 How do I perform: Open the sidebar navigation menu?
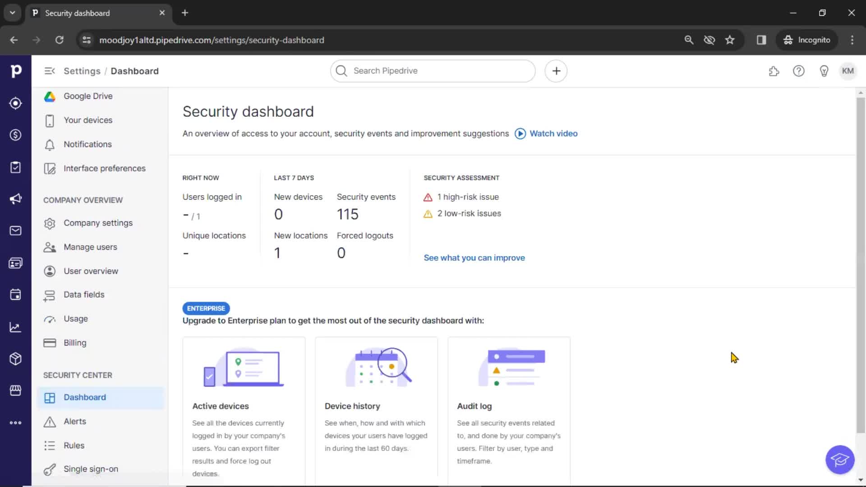tap(49, 71)
